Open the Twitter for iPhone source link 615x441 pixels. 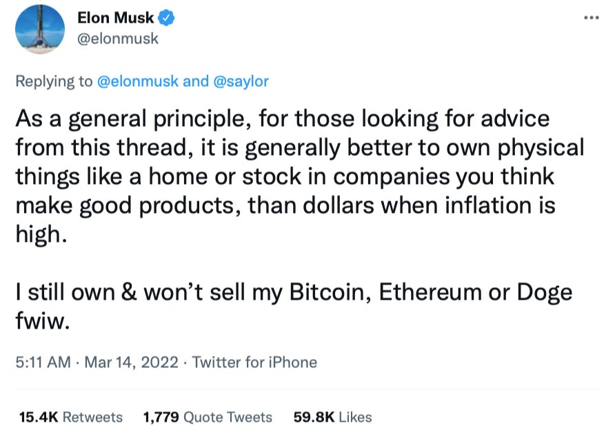pyautogui.click(x=254, y=362)
